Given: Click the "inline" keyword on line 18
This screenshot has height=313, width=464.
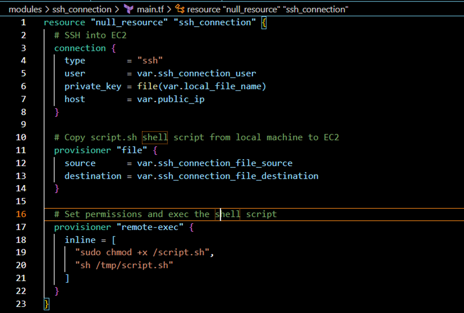Looking at the screenshot, I should tap(80, 239).
